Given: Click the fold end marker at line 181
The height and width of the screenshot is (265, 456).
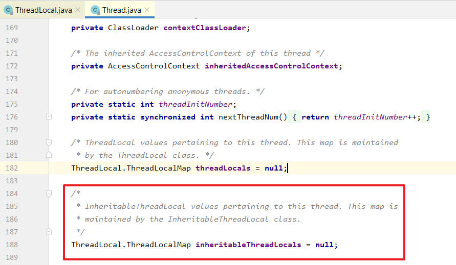Looking at the screenshot, I should pos(49,155).
